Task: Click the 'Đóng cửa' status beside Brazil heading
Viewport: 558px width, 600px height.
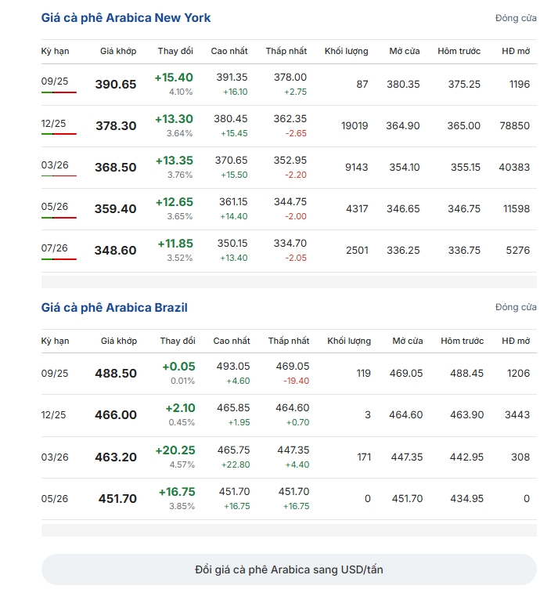Action: (x=516, y=307)
